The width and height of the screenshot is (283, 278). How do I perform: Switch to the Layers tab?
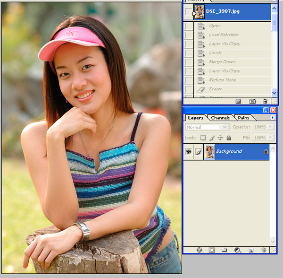tap(195, 118)
